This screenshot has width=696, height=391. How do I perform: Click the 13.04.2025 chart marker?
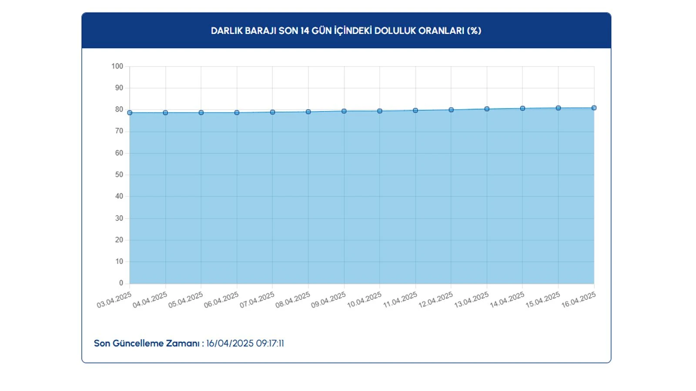(487, 109)
